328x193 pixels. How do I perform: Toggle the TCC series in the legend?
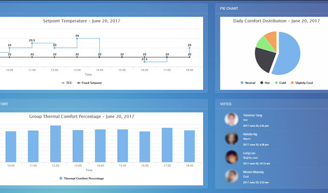pyautogui.click(x=67, y=83)
